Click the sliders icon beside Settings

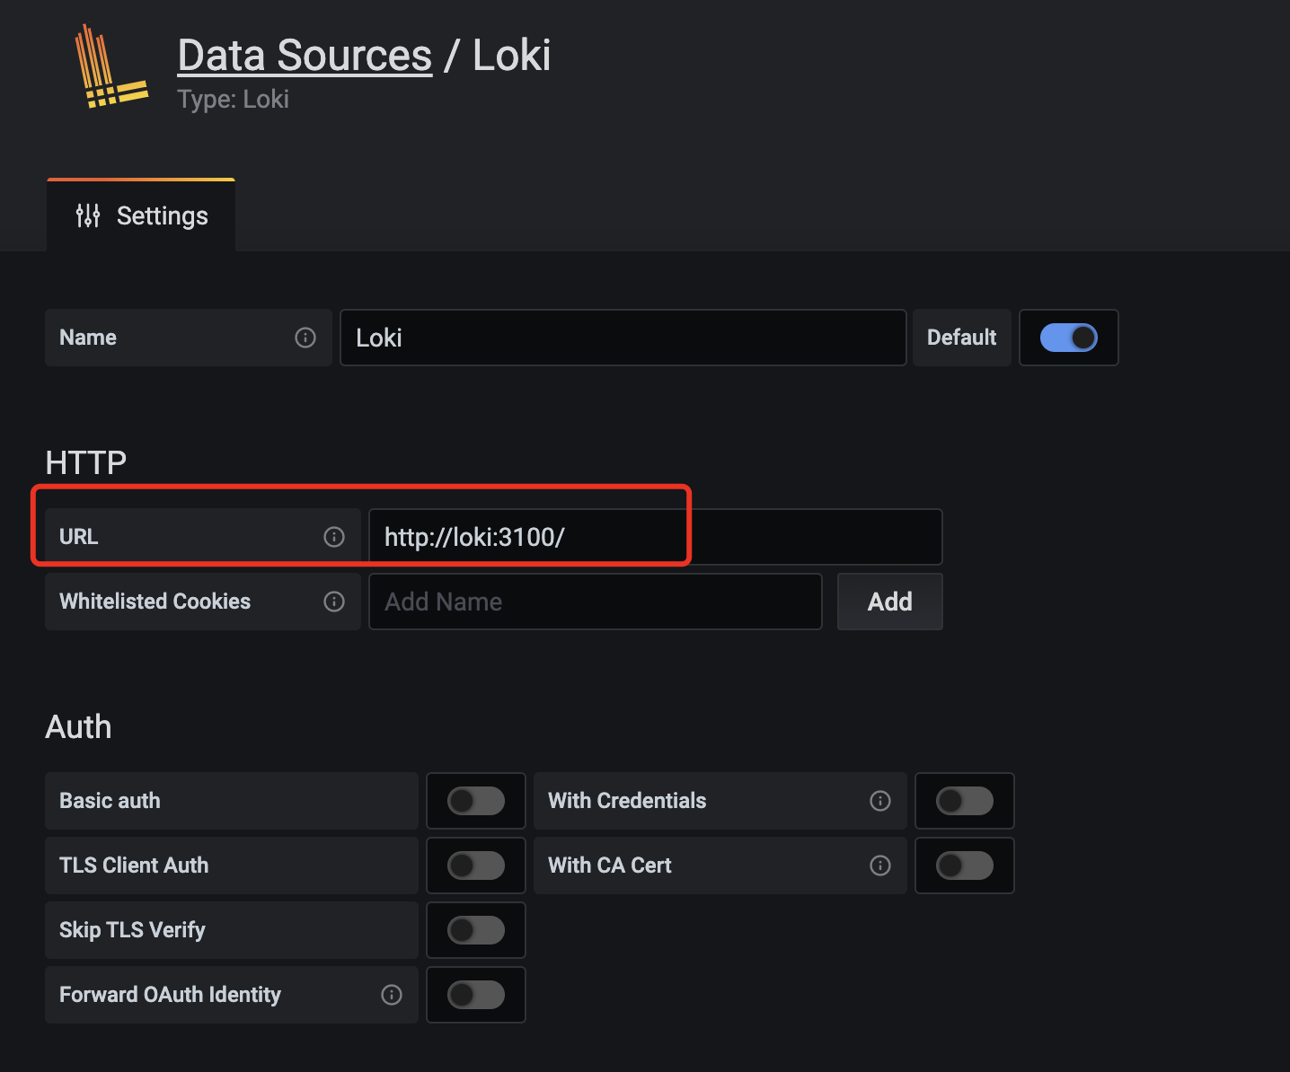[88, 215]
